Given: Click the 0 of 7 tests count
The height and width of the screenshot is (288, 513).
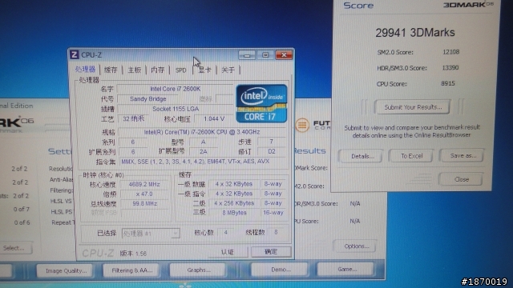Looking at the screenshot, I should [22, 210].
